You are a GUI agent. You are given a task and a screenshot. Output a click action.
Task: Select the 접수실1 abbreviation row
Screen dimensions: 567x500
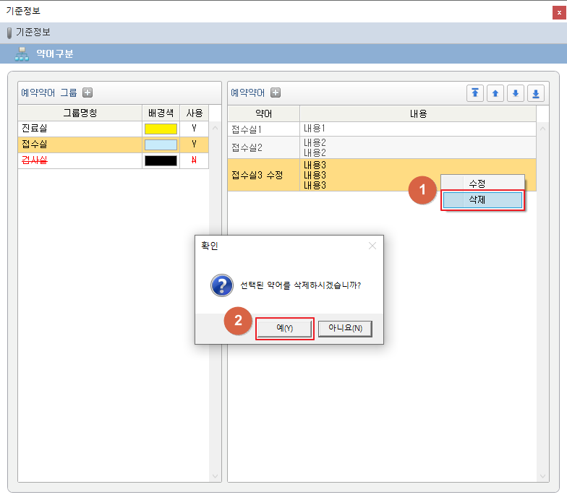click(263, 129)
